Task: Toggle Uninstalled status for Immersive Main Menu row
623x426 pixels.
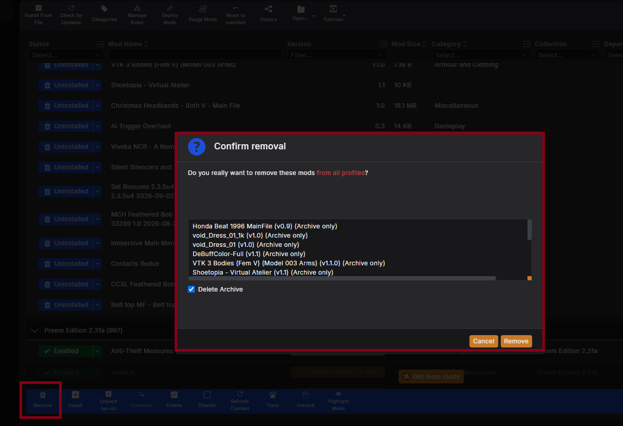Action: 65,243
